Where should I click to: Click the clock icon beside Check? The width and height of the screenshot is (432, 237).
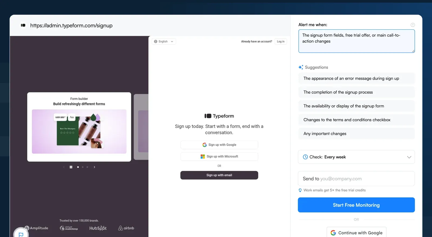click(x=305, y=157)
